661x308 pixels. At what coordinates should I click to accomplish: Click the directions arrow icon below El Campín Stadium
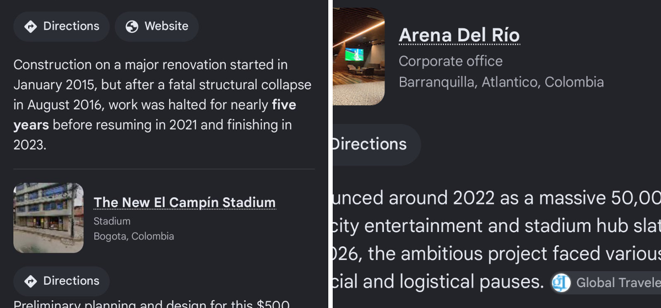click(31, 281)
